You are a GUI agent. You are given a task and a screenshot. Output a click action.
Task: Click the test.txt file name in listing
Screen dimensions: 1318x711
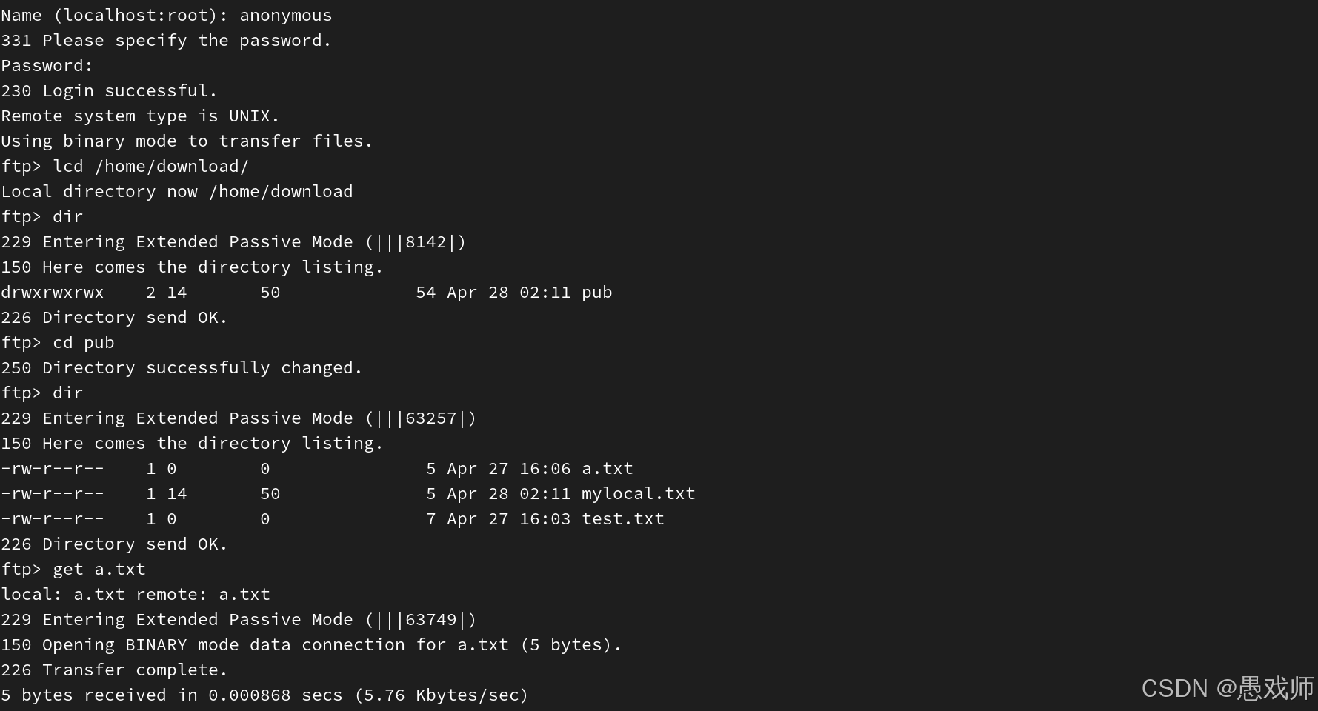click(x=622, y=518)
